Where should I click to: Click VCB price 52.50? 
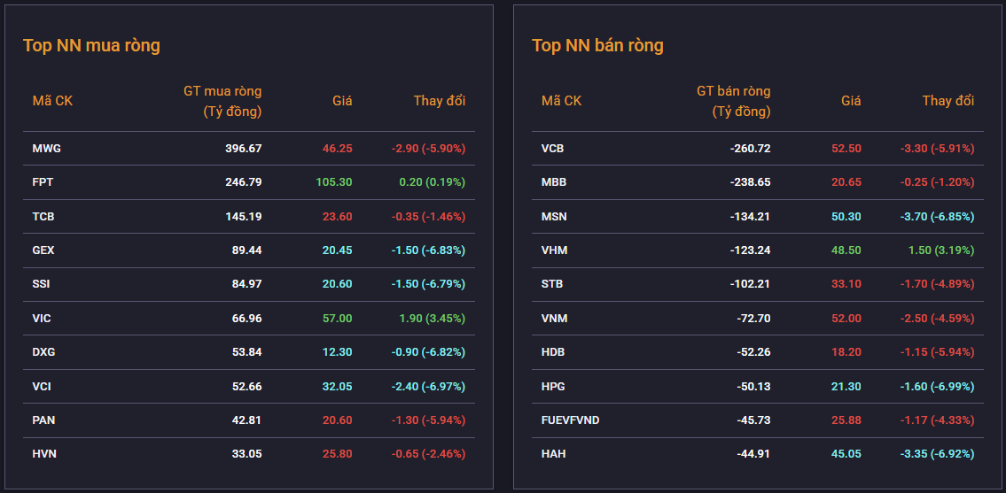(x=846, y=148)
